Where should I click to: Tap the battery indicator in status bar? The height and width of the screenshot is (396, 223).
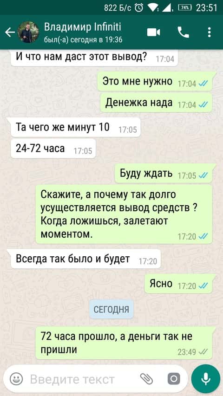pyautogui.click(x=185, y=8)
